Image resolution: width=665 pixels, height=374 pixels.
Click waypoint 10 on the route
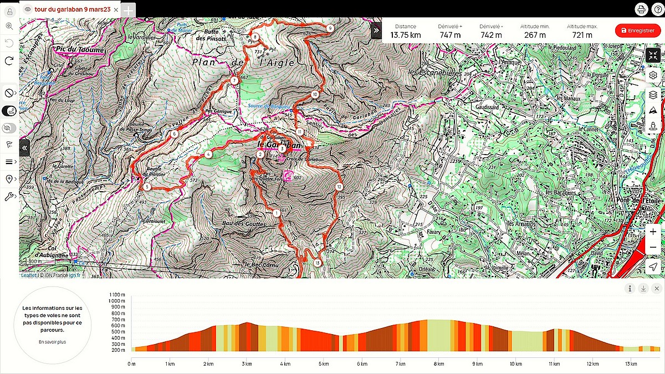coord(315,95)
